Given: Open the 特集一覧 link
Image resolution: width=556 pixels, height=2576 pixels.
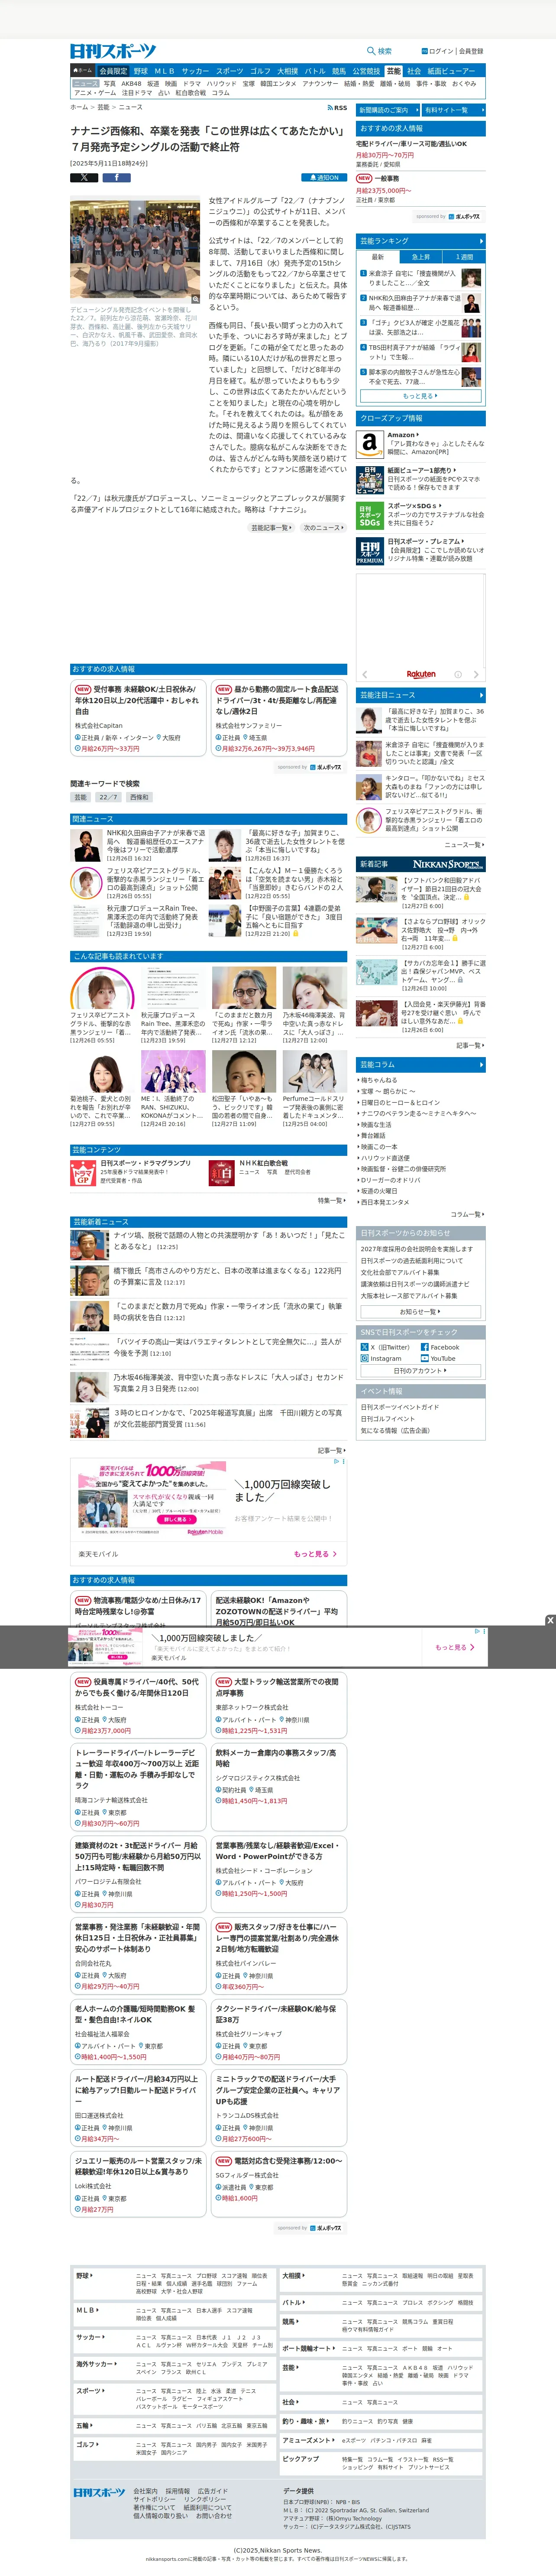Looking at the screenshot, I should click(332, 1200).
